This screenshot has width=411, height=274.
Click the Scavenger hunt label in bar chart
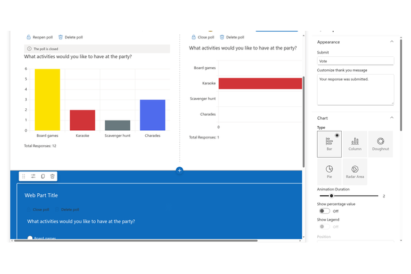203,99
